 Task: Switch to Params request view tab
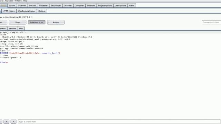pos(3,29)
